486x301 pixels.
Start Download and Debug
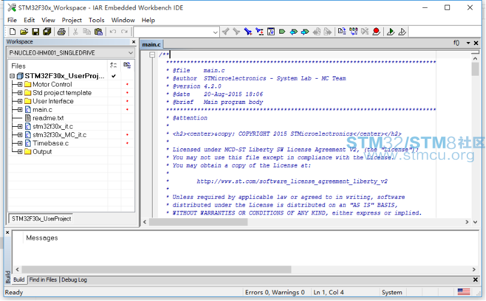click(x=390, y=31)
